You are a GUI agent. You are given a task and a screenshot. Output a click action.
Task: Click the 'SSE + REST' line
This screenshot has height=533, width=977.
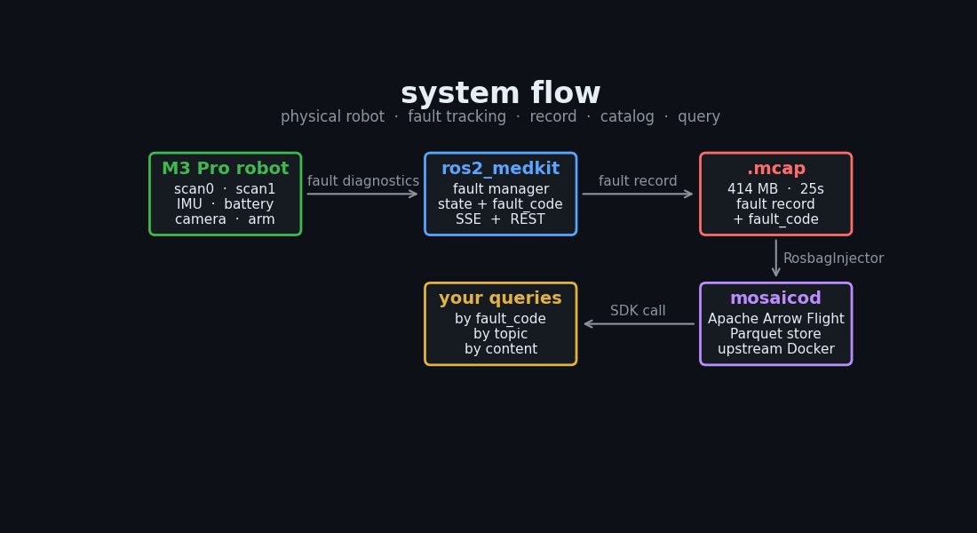[500, 219]
